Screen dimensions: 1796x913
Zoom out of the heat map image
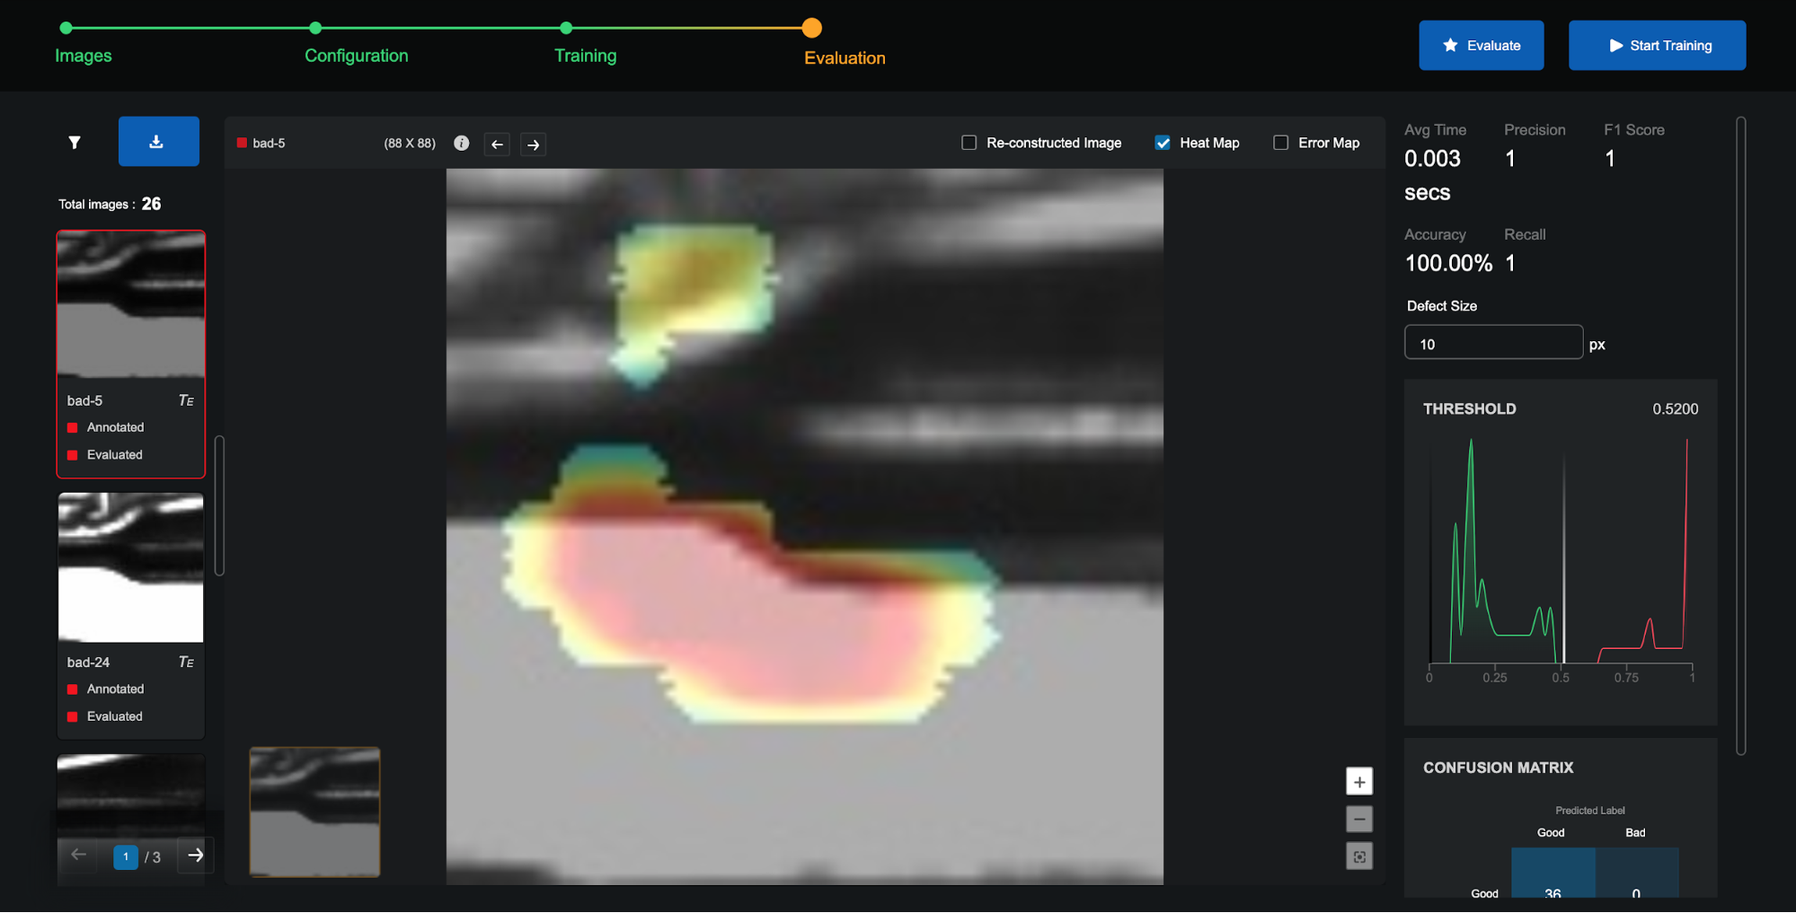tap(1358, 819)
